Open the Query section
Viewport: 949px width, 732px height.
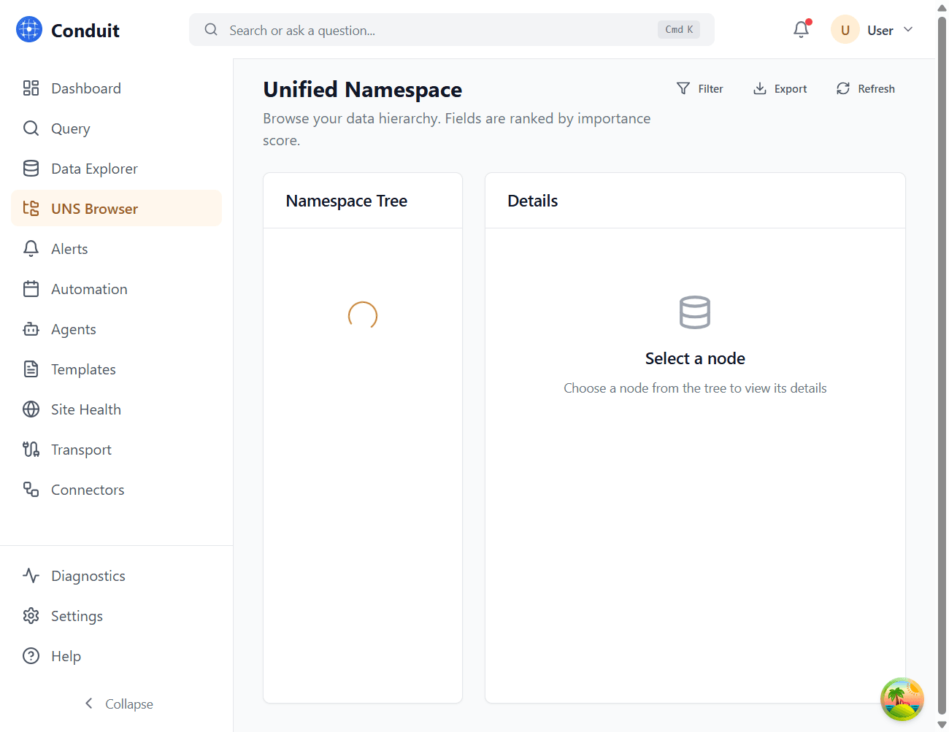[70, 128]
